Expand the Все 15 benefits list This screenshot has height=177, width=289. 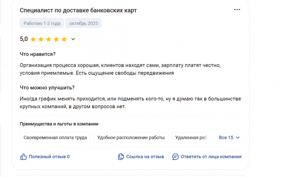pos(229,138)
